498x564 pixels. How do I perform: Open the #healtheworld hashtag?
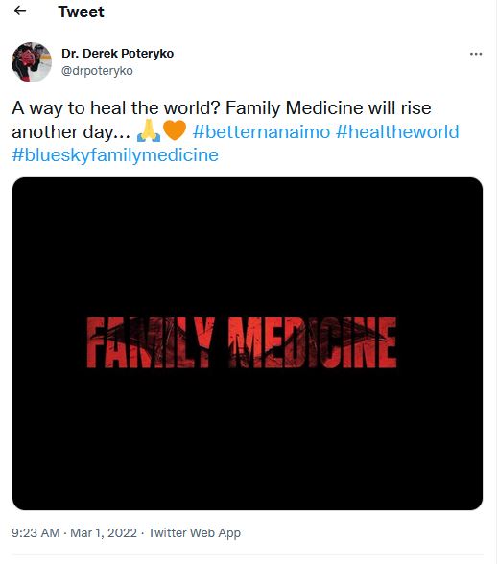pyautogui.click(x=397, y=132)
